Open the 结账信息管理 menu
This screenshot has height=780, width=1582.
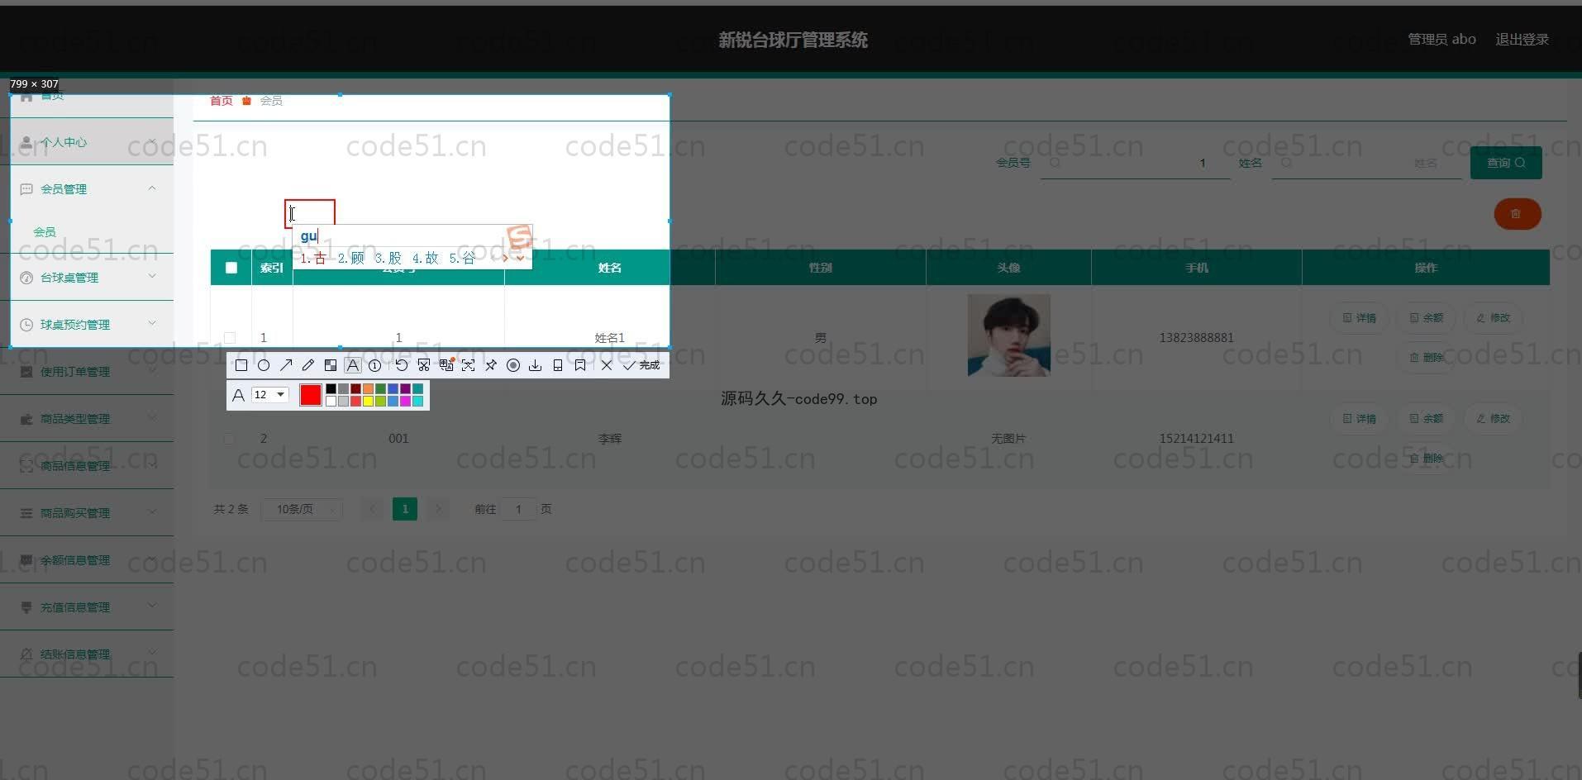click(87, 654)
